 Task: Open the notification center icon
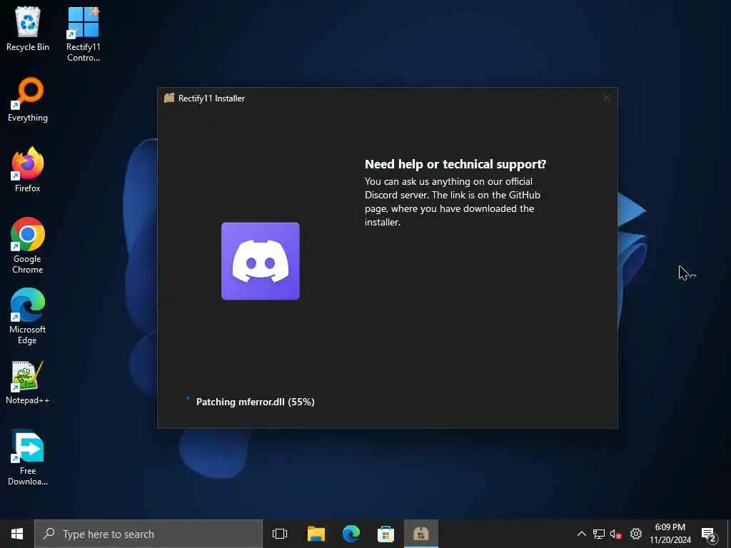pyautogui.click(x=708, y=534)
